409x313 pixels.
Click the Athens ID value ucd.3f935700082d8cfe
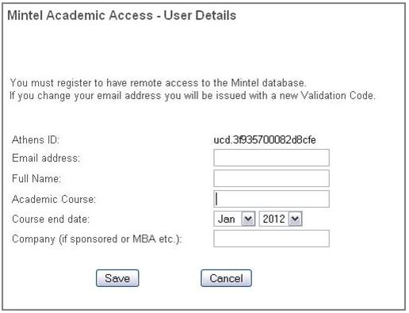tap(265, 139)
